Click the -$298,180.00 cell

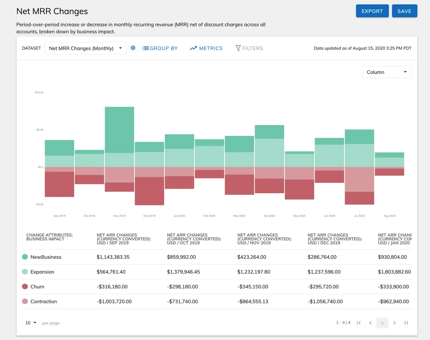pos(183,286)
